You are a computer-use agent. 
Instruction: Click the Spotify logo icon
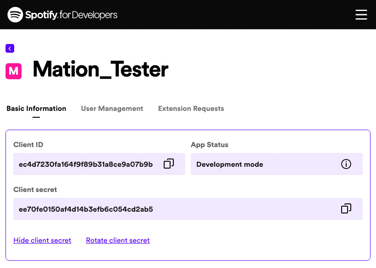coord(15,15)
